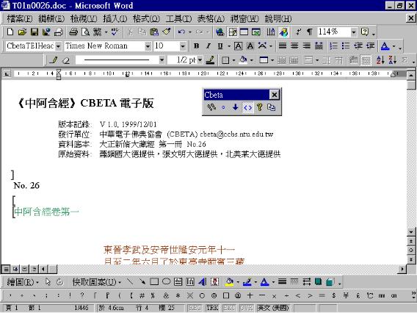The height and width of the screenshot is (313, 417).
Task: Open the 1/2 pt line weight dropdown
Action: pos(200,60)
